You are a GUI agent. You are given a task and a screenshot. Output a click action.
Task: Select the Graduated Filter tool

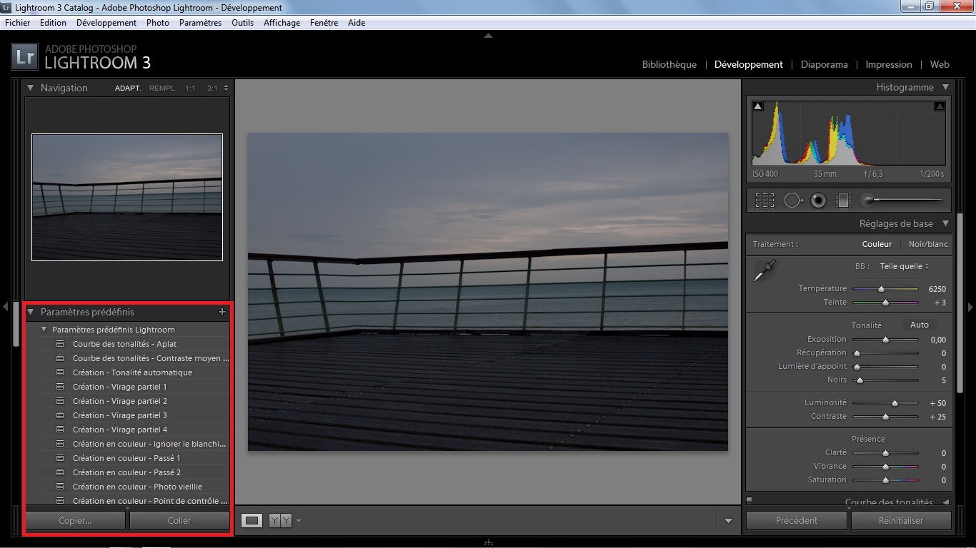coord(844,201)
